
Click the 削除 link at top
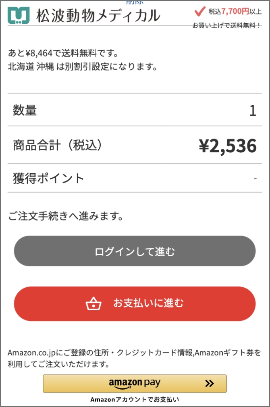(x=135, y=2)
